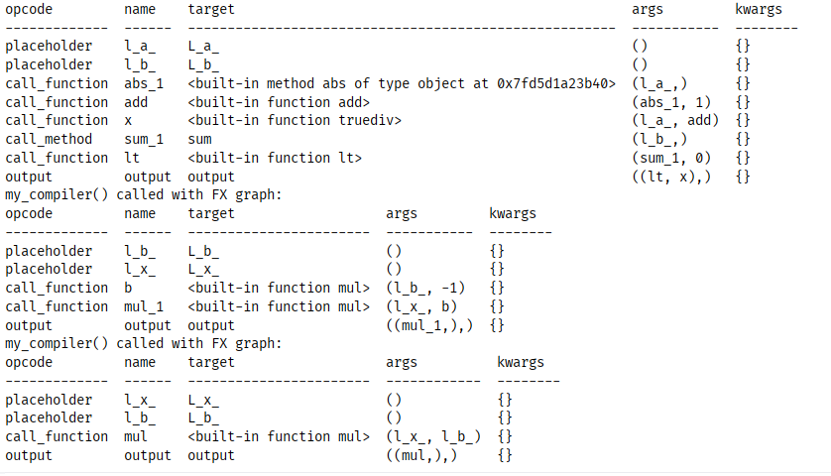The width and height of the screenshot is (831, 476).
Task: Select the '((mul,),)' output args
Action: click(x=421, y=455)
